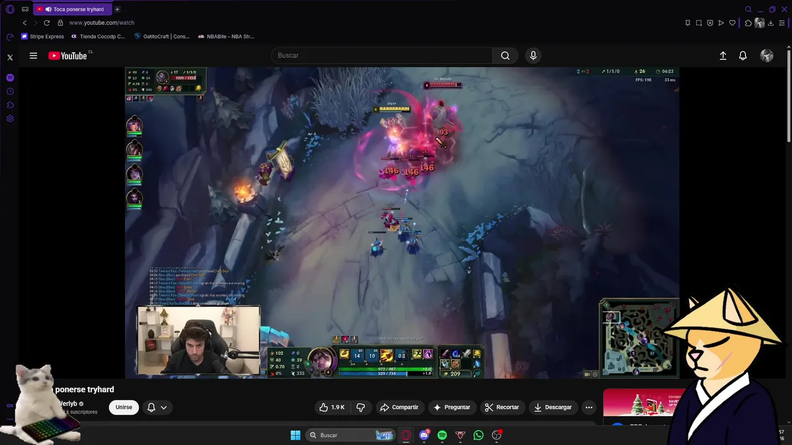The width and height of the screenshot is (792, 445).
Task: Open the Windows Start menu
Action: [x=295, y=435]
